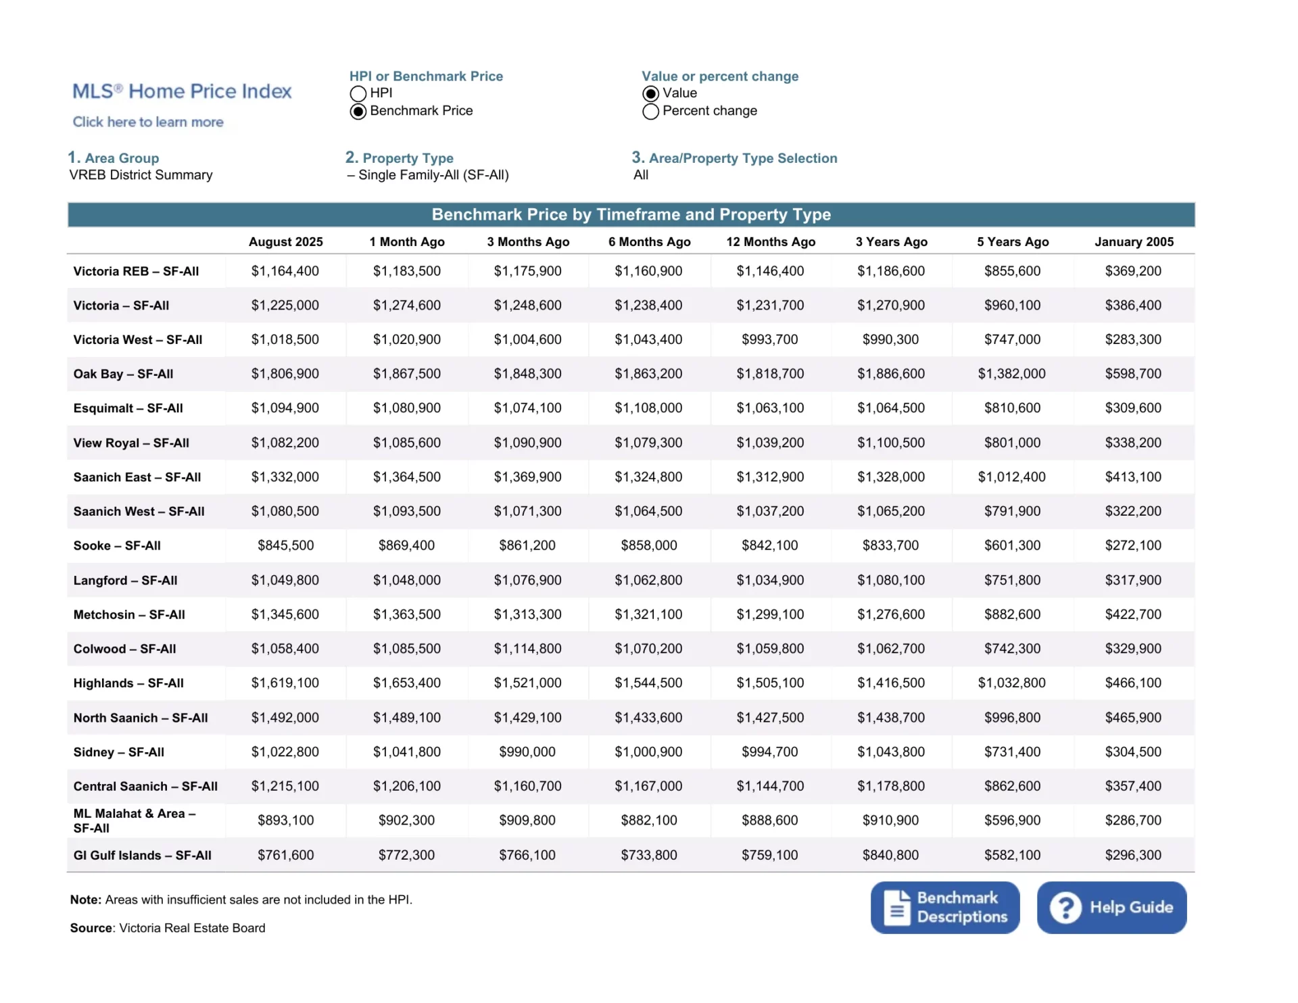1298x1003 pixels.
Task: Switch to Percent change option
Action: [650, 112]
